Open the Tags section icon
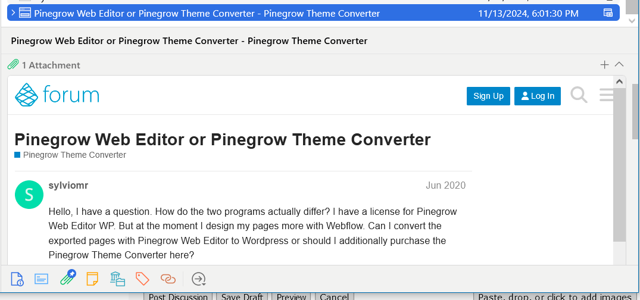This screenshot has width=640, height=300. pos(142,279)
